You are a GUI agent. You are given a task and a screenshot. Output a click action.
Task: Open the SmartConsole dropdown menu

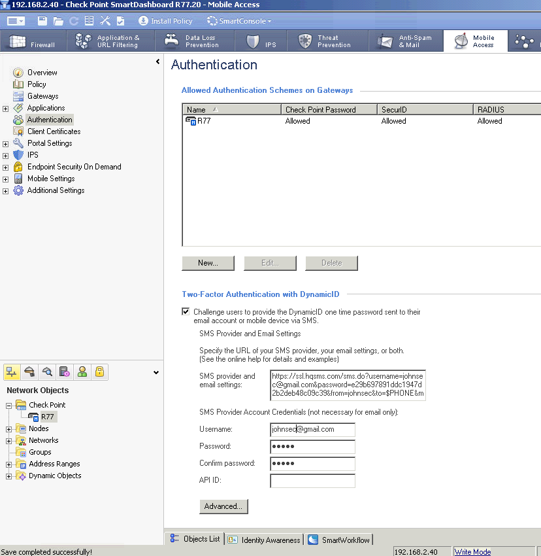click(240, 21)
